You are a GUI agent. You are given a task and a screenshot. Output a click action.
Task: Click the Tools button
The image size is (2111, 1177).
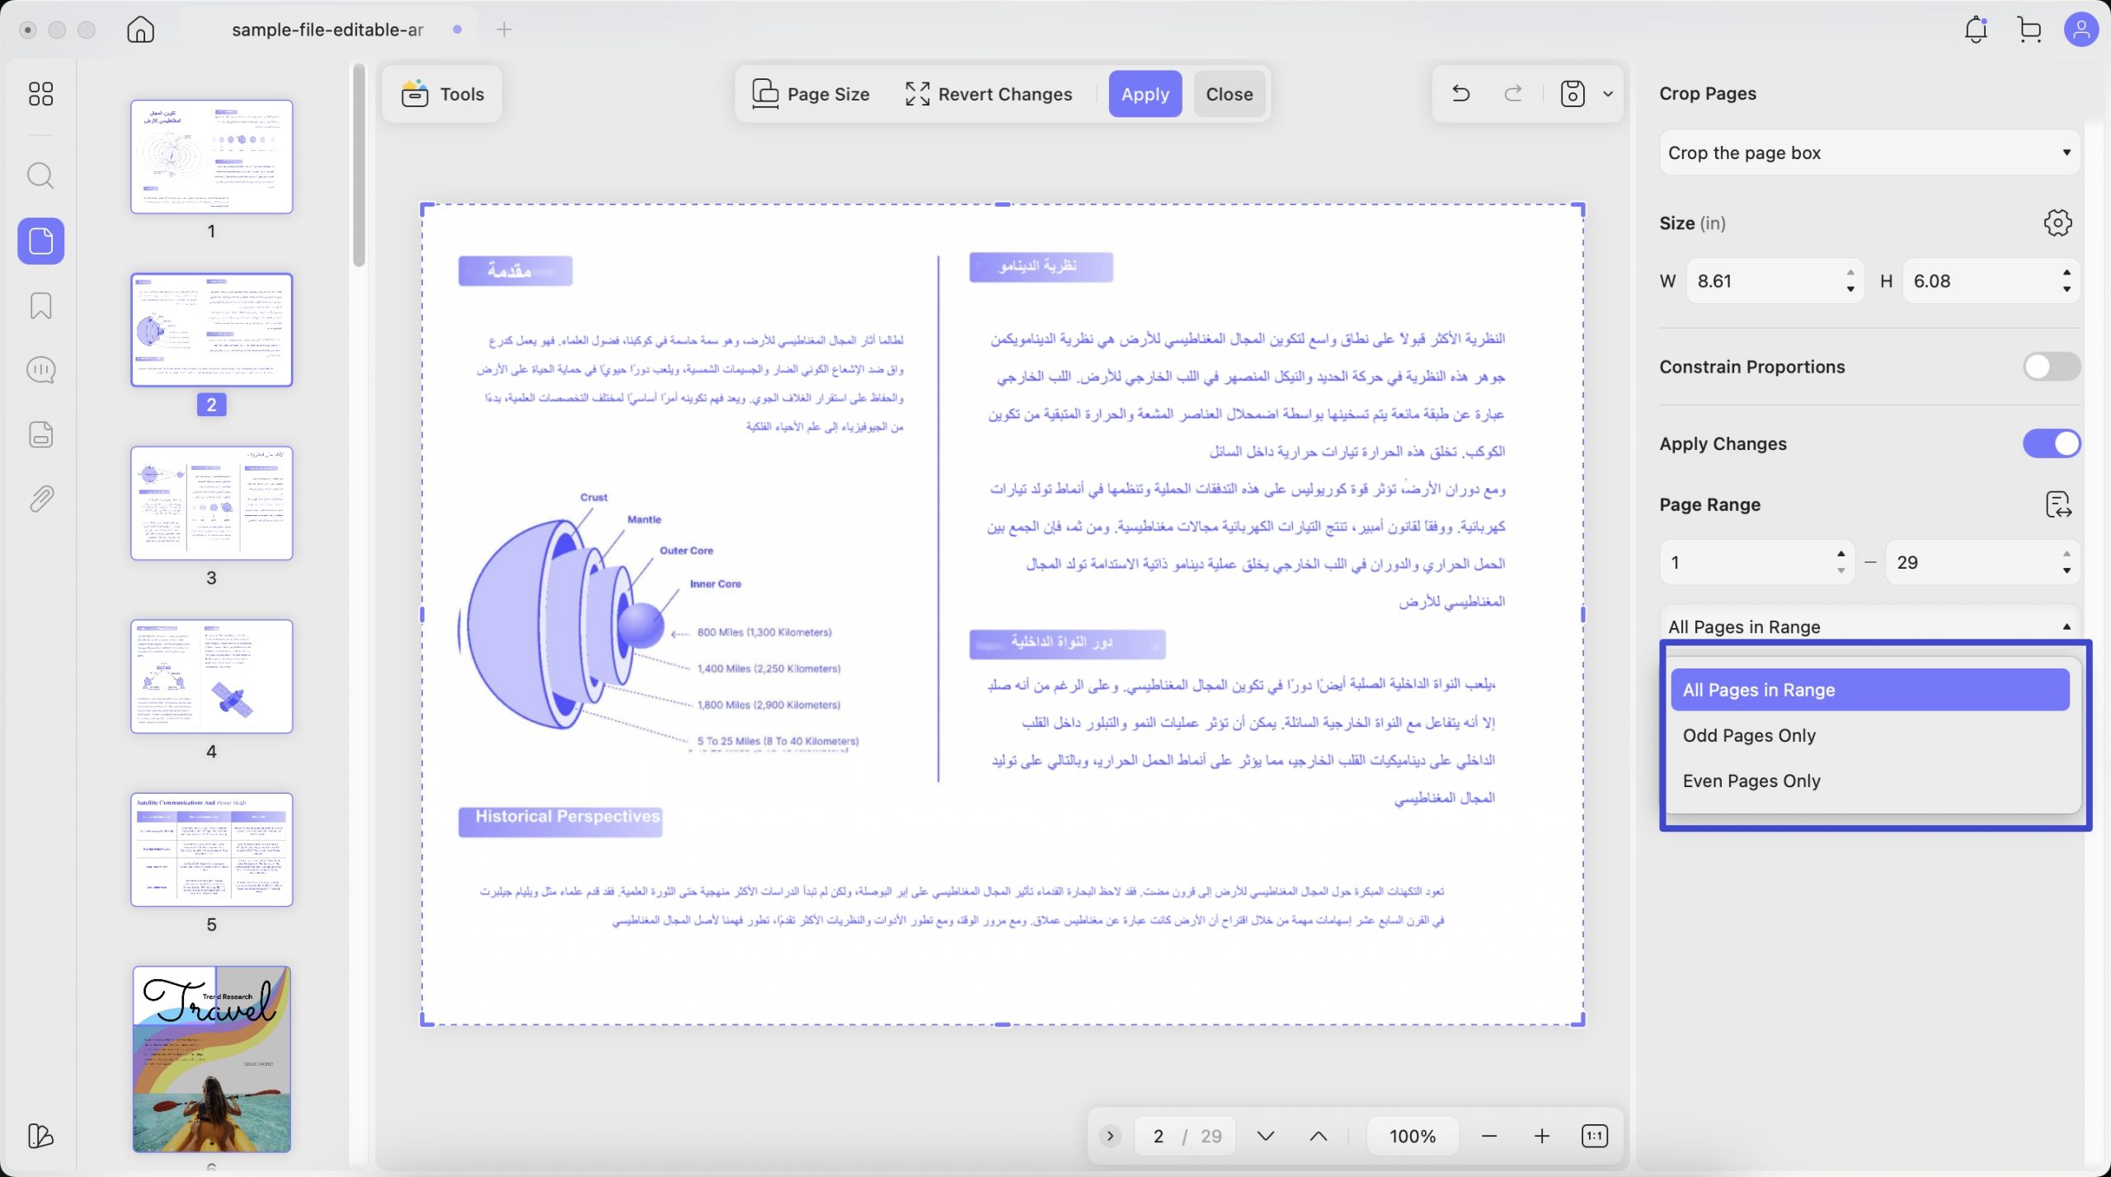(x=442, y=94)
